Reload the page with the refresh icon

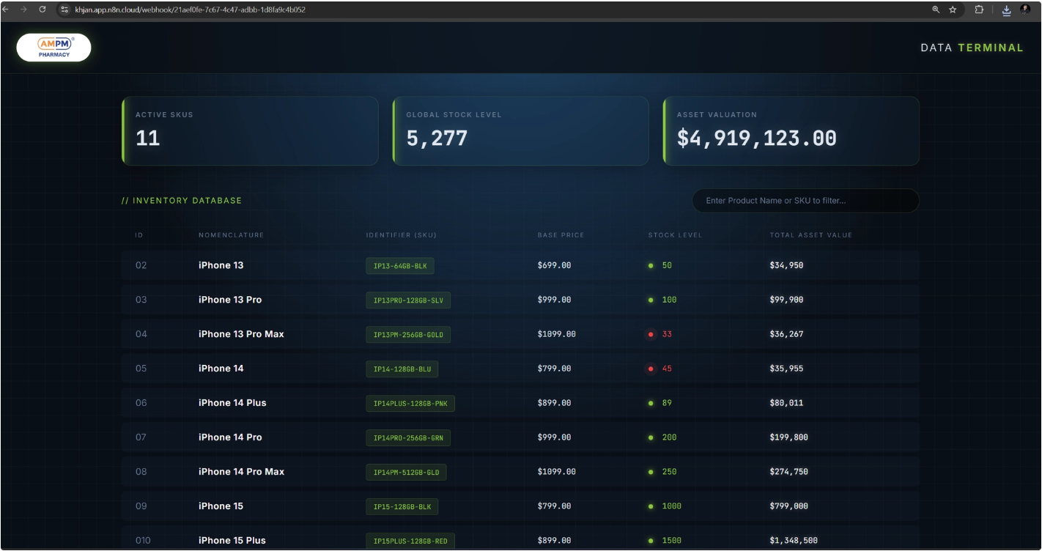[42, 10]
